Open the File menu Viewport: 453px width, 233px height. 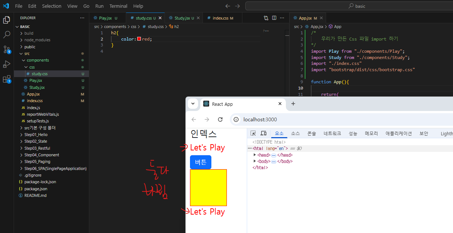click(19, 6)
